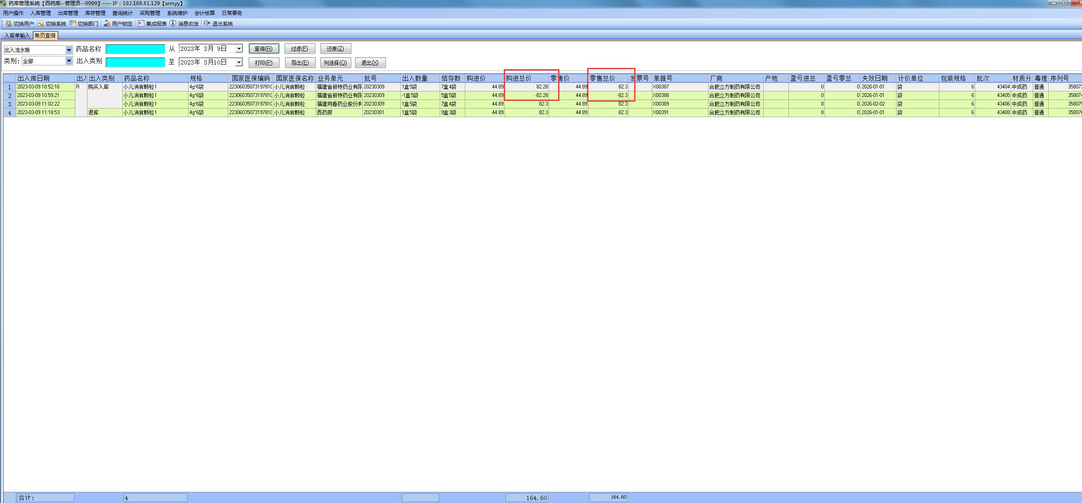Expand the 出入流水账 dropdown
The image size is (1082, 503).
coord(69,50)
